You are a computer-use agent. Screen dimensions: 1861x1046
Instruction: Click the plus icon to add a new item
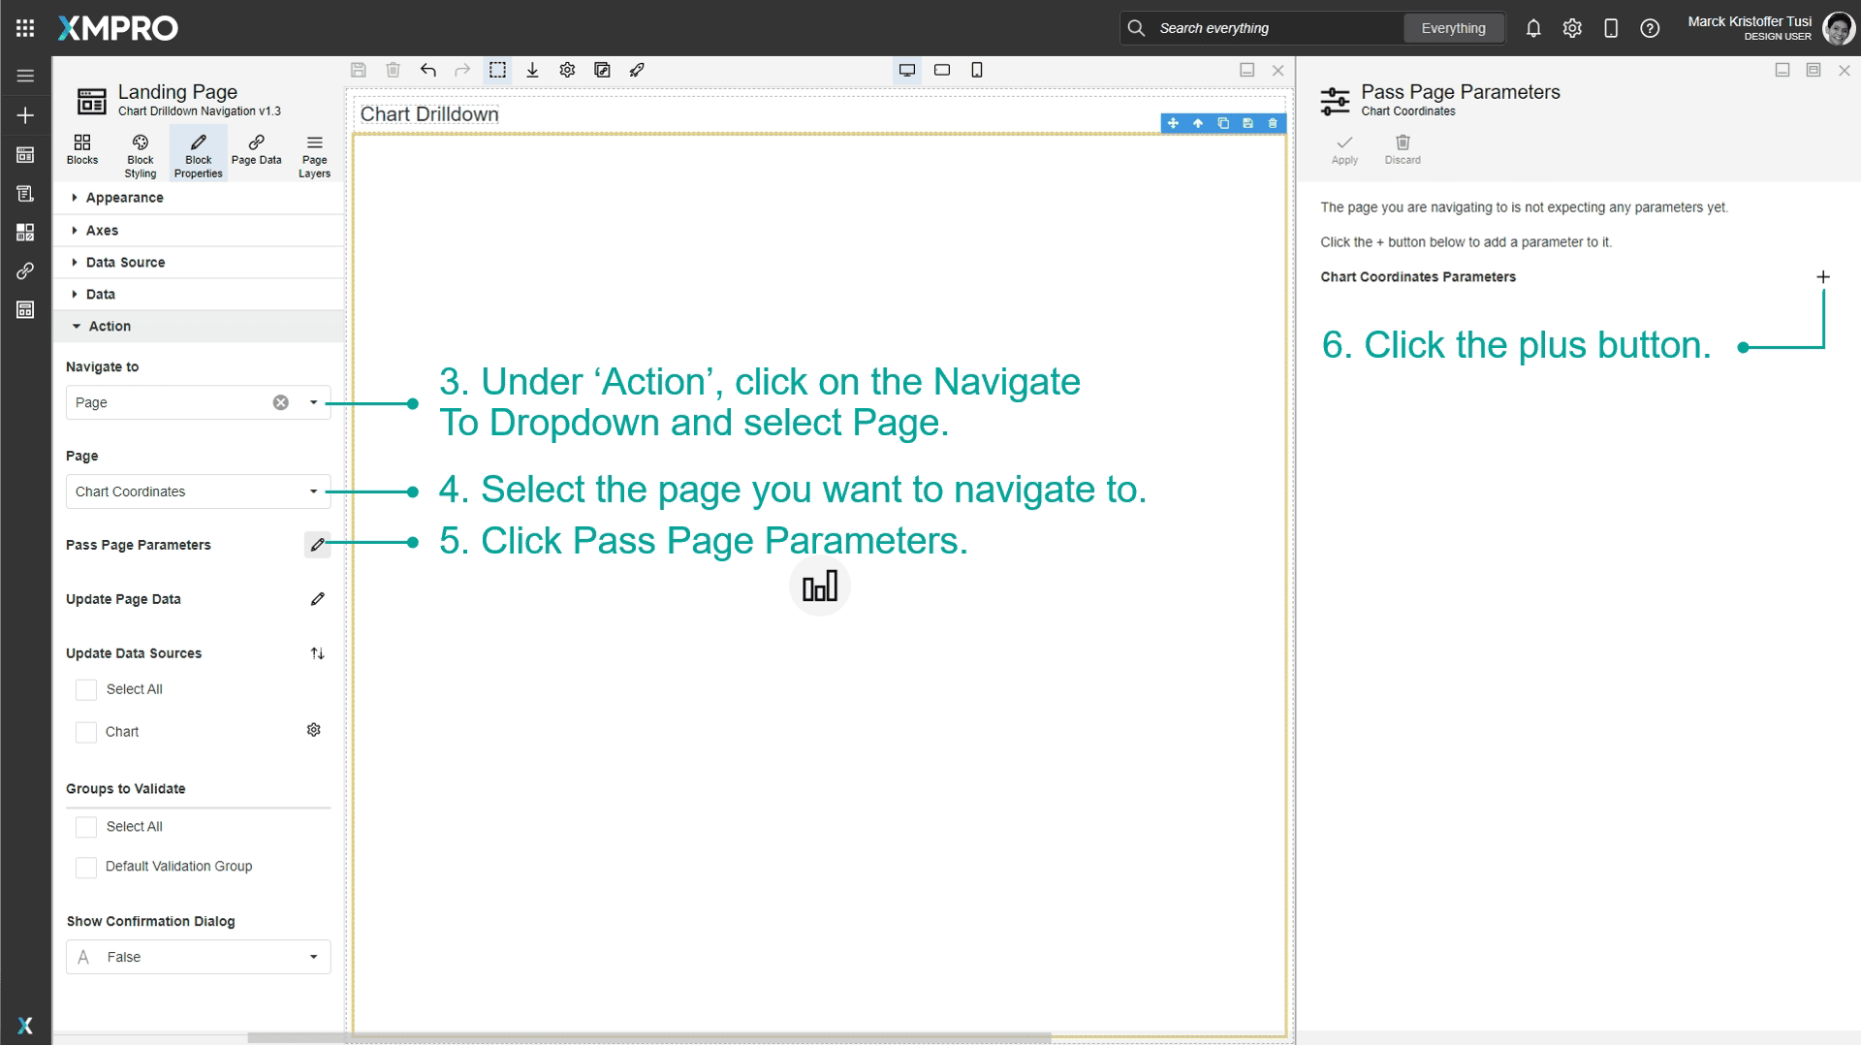coord(1823,276)
